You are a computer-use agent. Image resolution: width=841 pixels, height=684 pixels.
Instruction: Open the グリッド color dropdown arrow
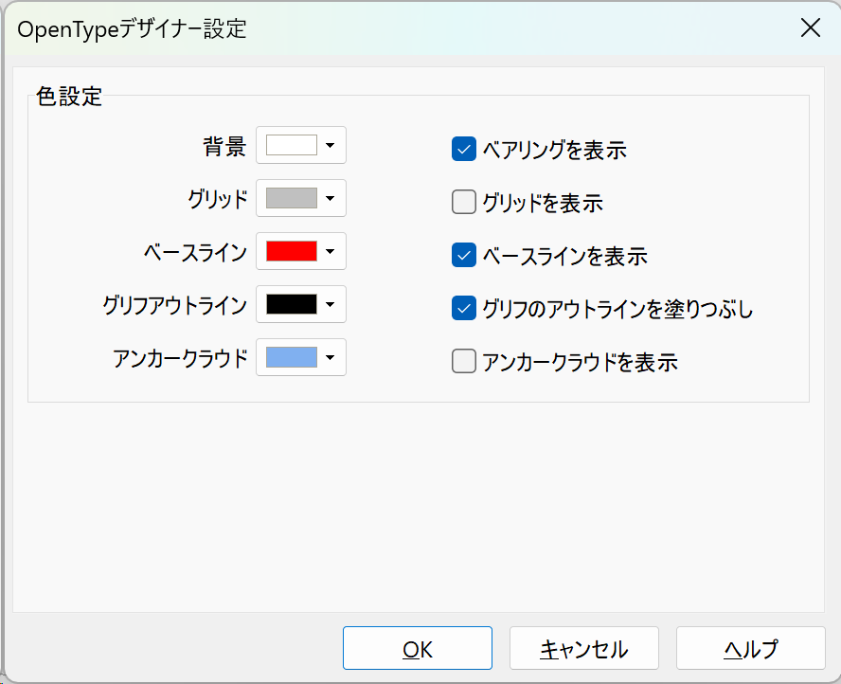(x=331, y=199)
